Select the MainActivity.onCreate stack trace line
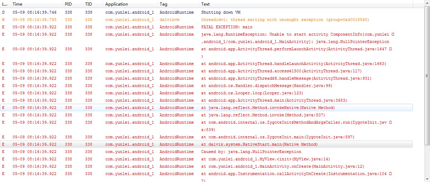The width and height of the screenshot is (430, 182). tap(206, 166)
